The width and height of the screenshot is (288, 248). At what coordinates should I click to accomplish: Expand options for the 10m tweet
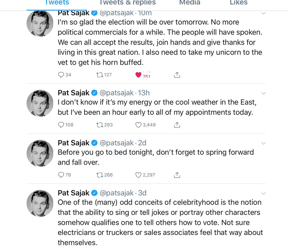point(263,13)
